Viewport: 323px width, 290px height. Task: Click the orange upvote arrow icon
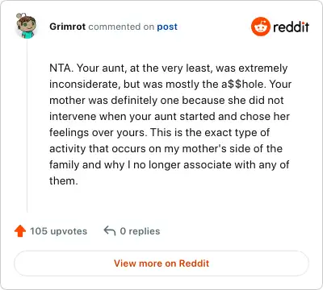pyautogui.click(x=20, y=231)
